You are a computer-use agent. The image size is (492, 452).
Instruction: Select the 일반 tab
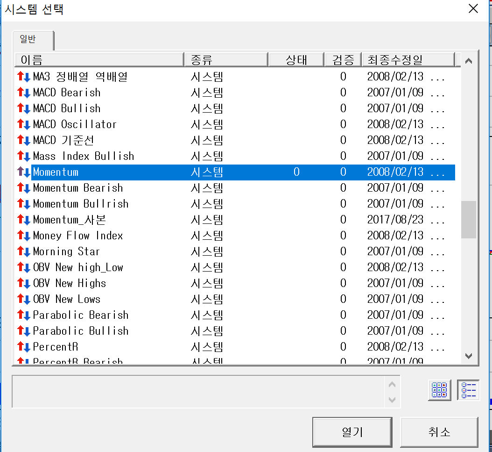[28, 40]
